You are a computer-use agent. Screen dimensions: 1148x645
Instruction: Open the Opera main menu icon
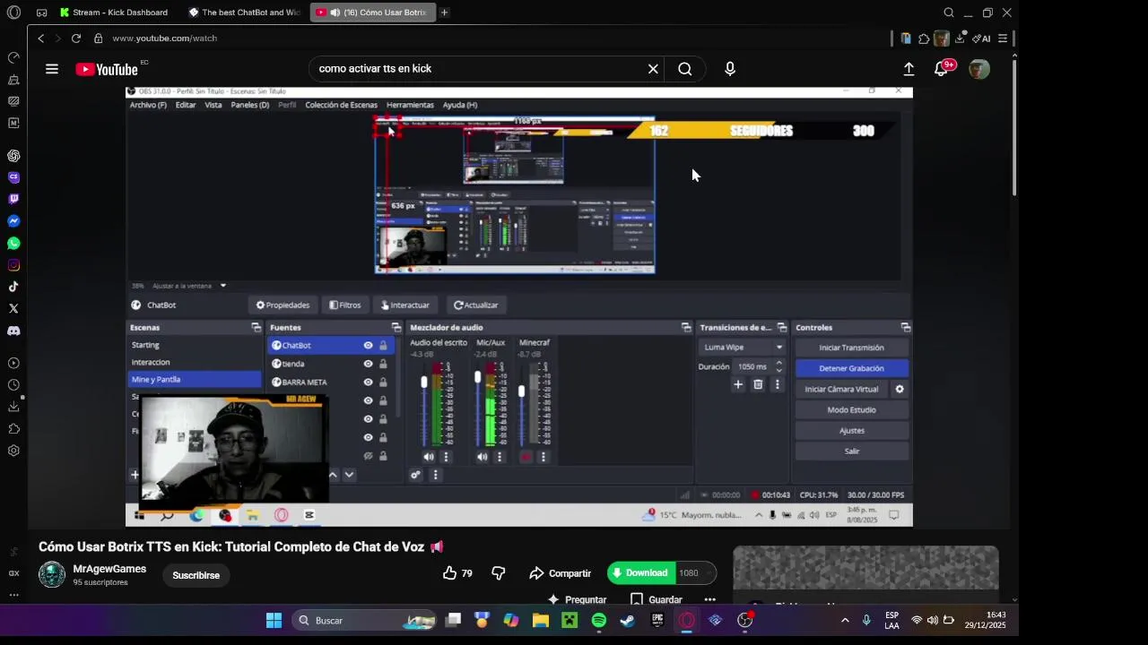point(13,13)
